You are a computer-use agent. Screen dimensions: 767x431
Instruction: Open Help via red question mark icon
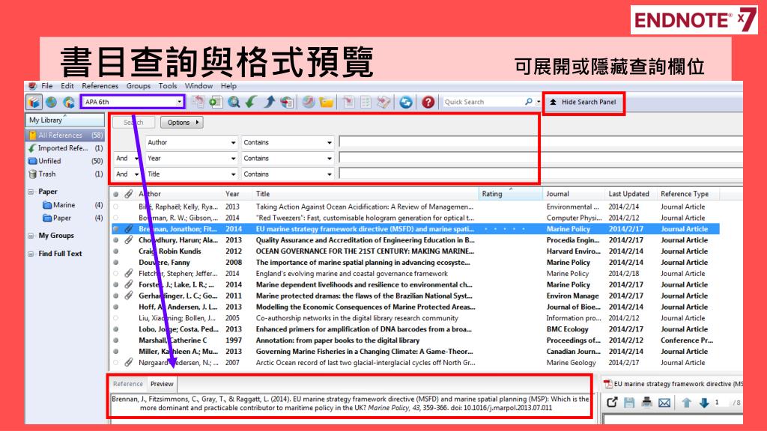coord(428,102)
